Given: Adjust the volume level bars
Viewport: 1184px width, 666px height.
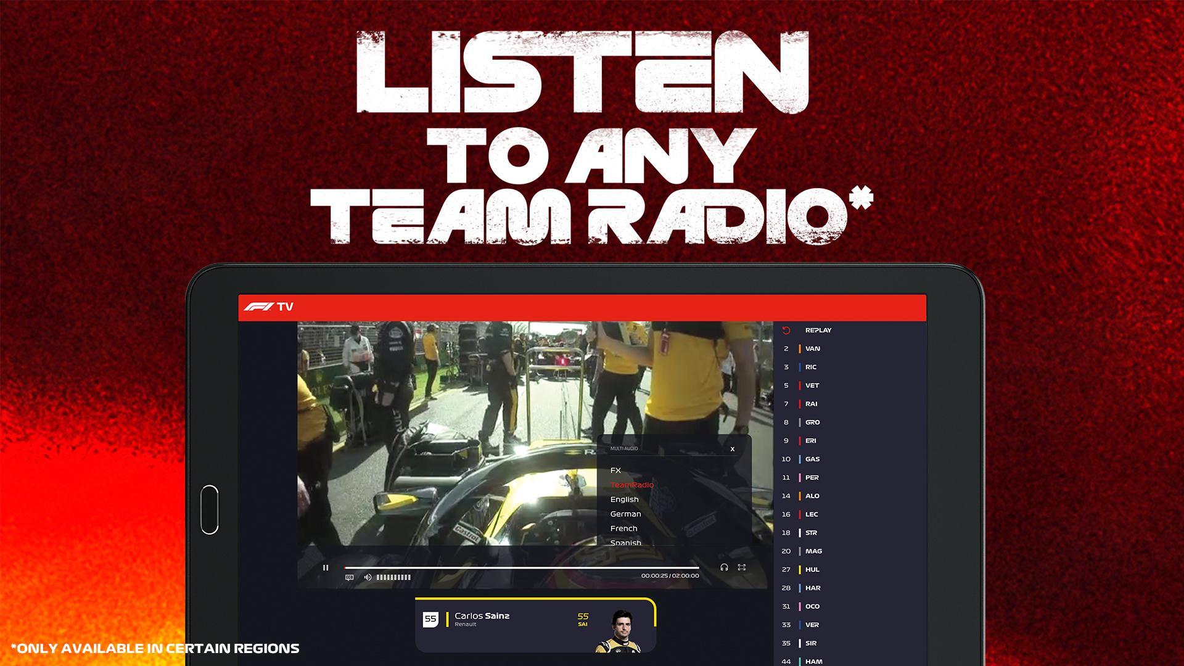Looking at the screenshot, I should [x=393, y=577].
